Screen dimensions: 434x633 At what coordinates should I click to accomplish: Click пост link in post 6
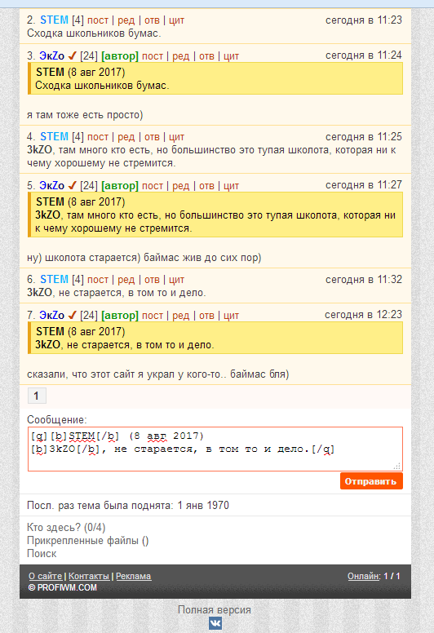click(98, 279)
